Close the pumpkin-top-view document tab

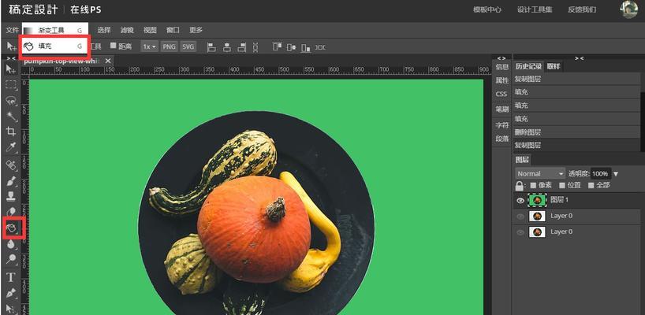(x=108, y=61)
